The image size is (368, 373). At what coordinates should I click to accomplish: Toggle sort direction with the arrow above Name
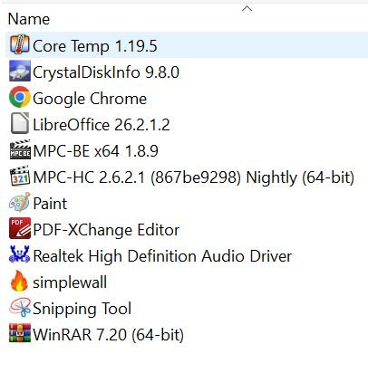coord(247,8)
